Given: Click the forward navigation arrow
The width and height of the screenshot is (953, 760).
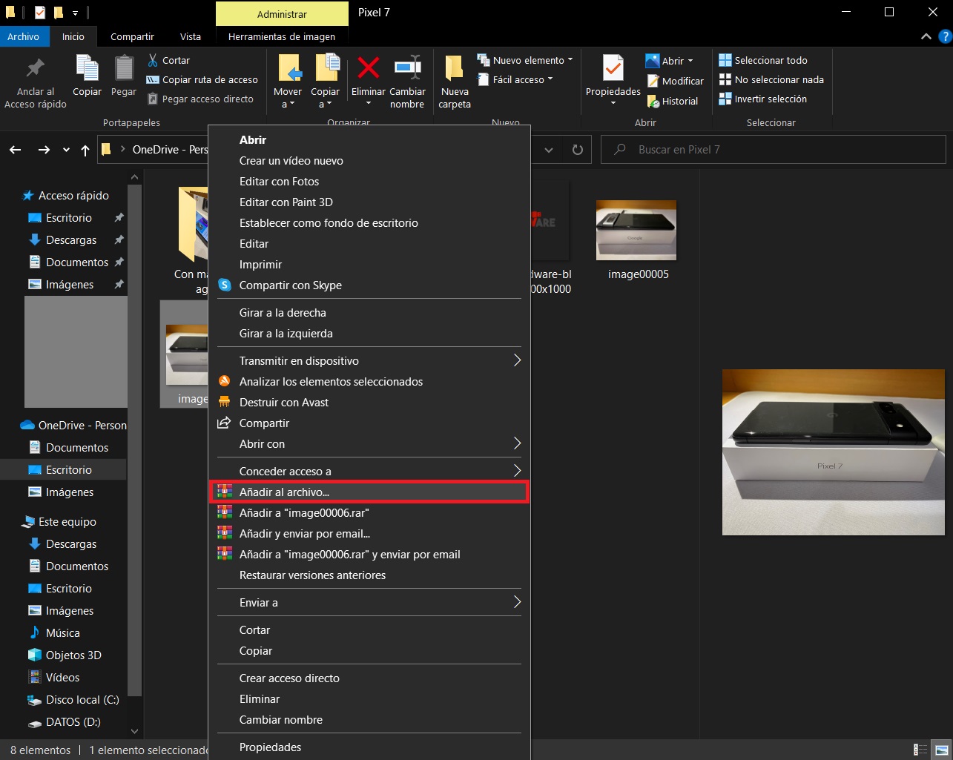Looking at the screenshot, I should [x=44, y=150].
